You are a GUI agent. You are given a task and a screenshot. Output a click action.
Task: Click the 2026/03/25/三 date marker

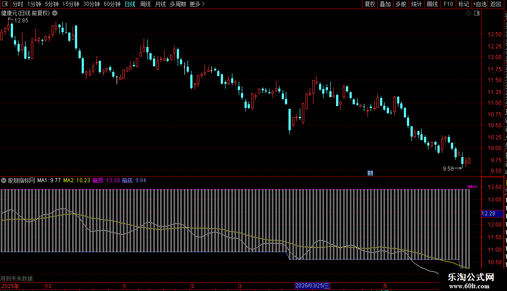(x=312, y=286)
